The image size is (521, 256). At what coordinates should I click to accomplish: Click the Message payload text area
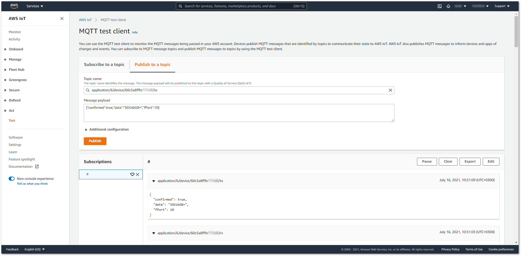239,113
